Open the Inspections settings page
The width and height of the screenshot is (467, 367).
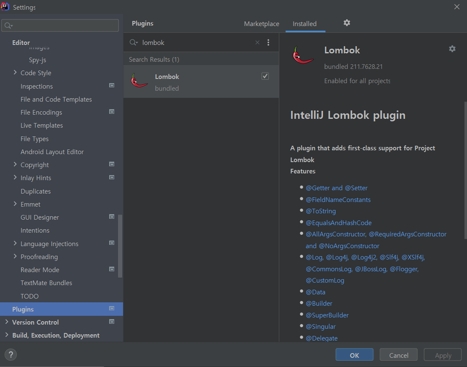coord(37,87)
